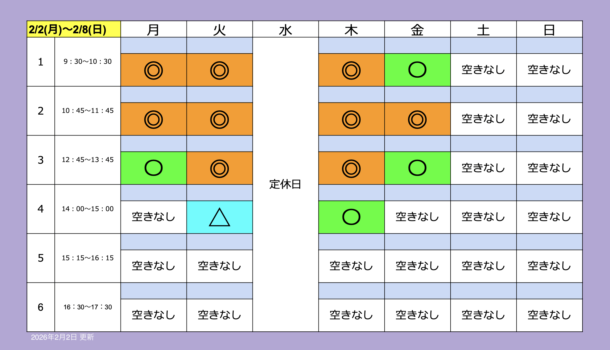Click Monday 12:45 green circle slot
This screenshot has width=610, height=350.
pos(153,168)
